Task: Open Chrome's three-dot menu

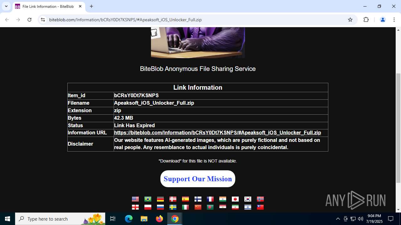Action: tap(394, 20)
